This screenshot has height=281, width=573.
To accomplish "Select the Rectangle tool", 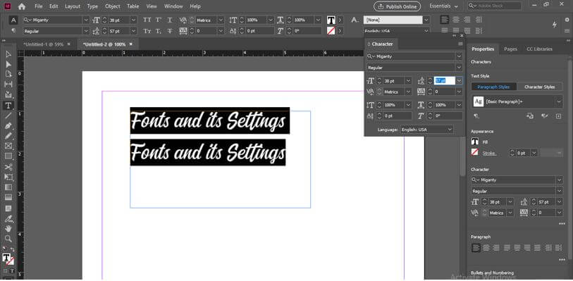I will tap(8, 156).
